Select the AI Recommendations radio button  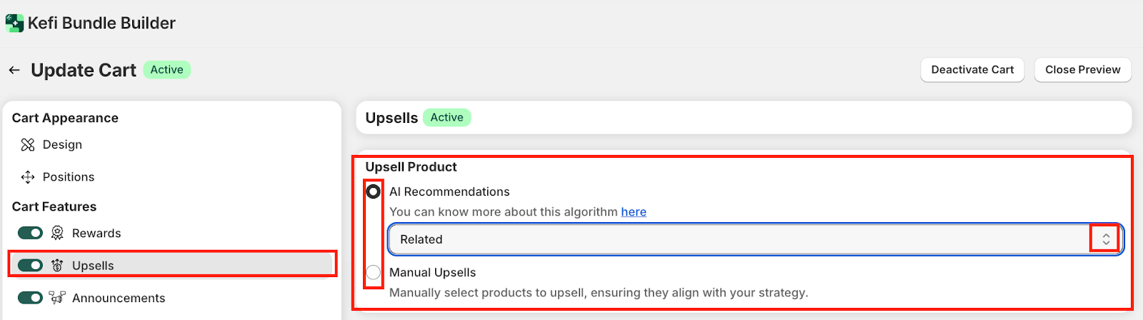[373, 191]
